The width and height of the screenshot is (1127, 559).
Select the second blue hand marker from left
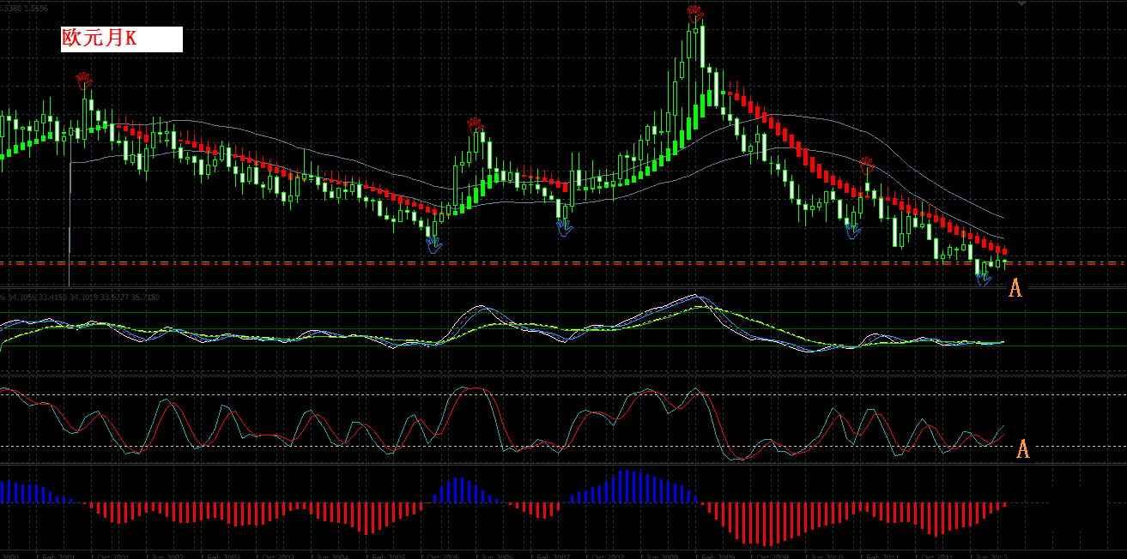[563, 227]
